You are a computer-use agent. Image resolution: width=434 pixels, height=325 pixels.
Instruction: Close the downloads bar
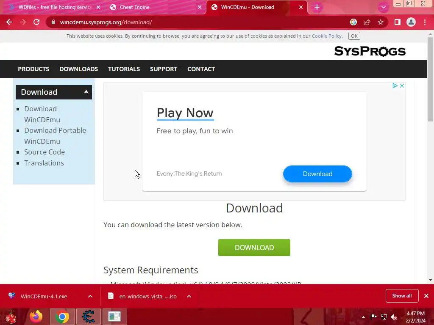426,296
